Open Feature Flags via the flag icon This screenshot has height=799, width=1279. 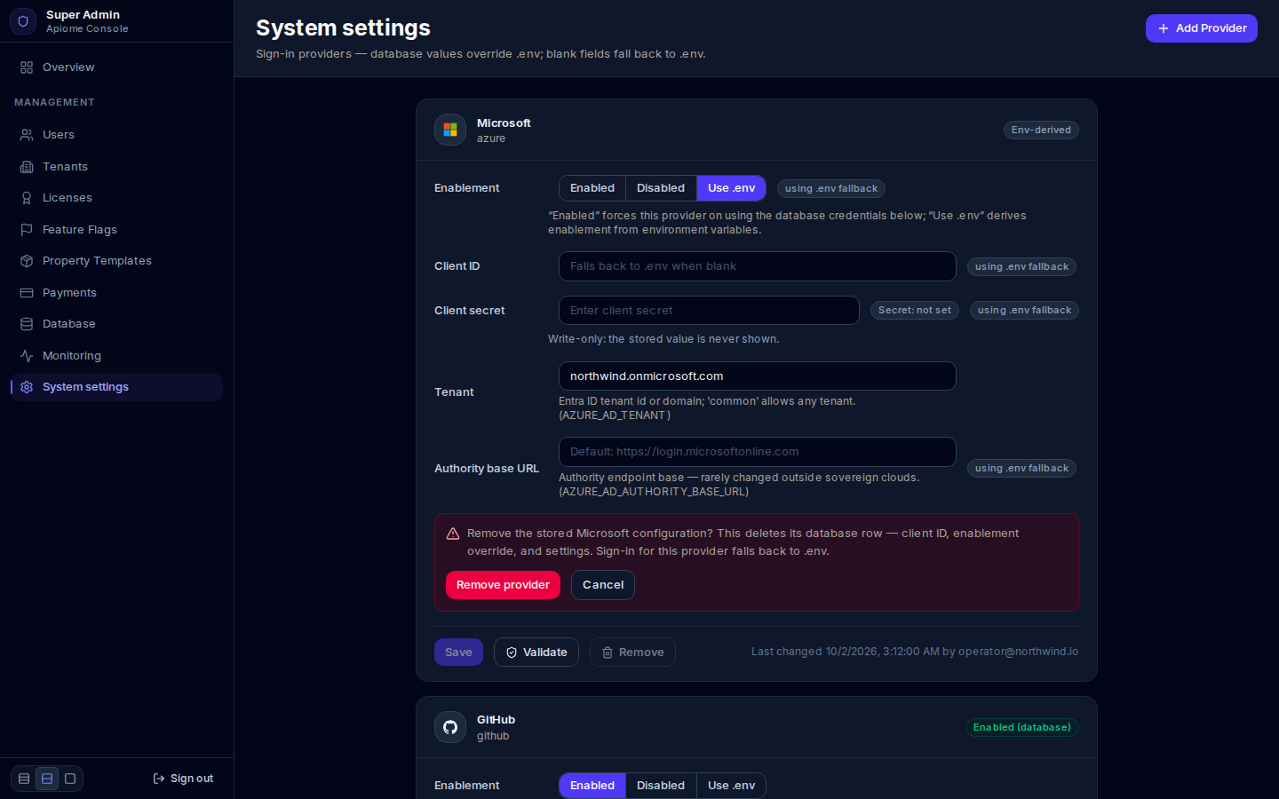point(27,230)
